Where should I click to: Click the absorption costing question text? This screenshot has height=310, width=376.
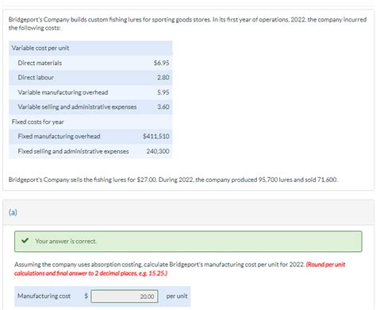[x=159, y=265]
